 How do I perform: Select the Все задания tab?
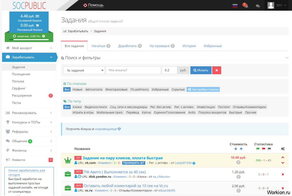[74, 46]
